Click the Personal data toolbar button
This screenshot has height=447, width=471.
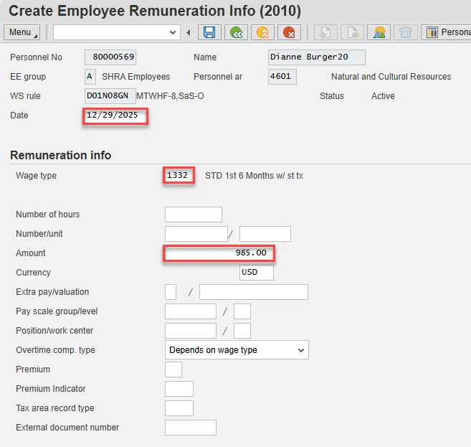click(447, 32)
